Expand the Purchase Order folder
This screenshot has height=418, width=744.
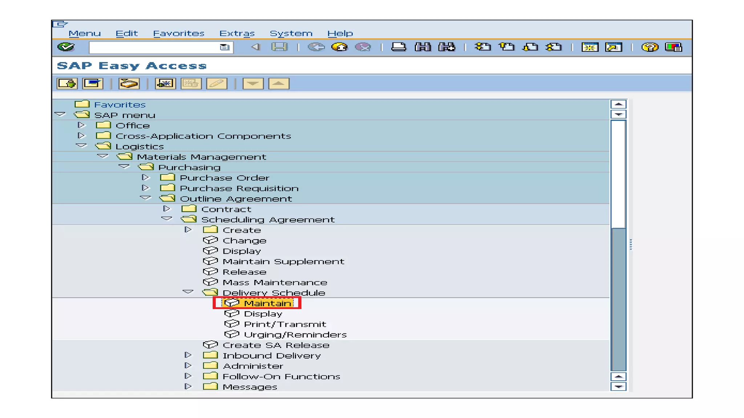[145, 178]
